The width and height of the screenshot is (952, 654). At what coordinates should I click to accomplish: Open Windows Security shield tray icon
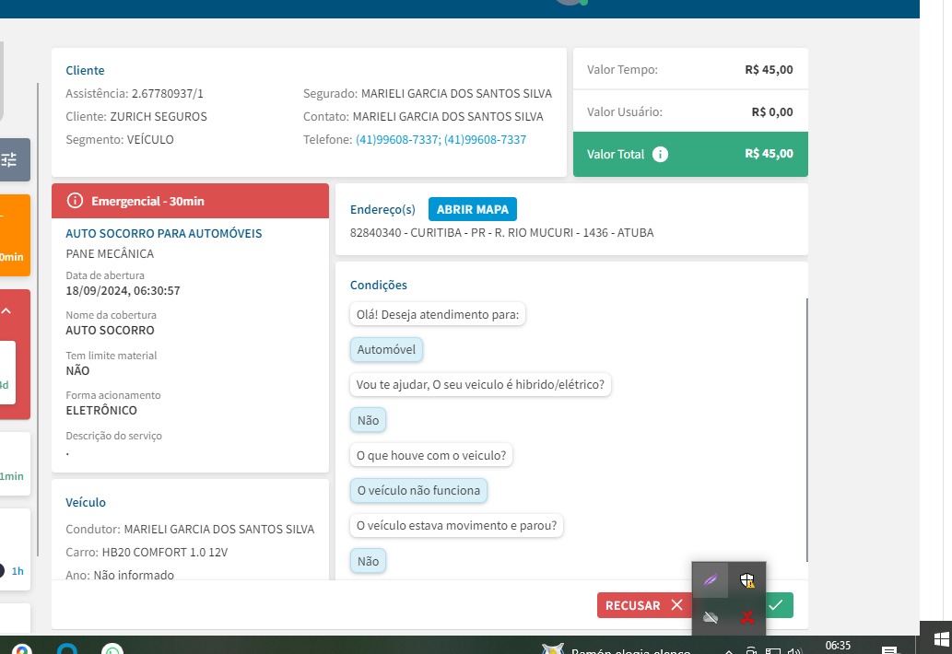pyautogui.click(x=747, y=580)
